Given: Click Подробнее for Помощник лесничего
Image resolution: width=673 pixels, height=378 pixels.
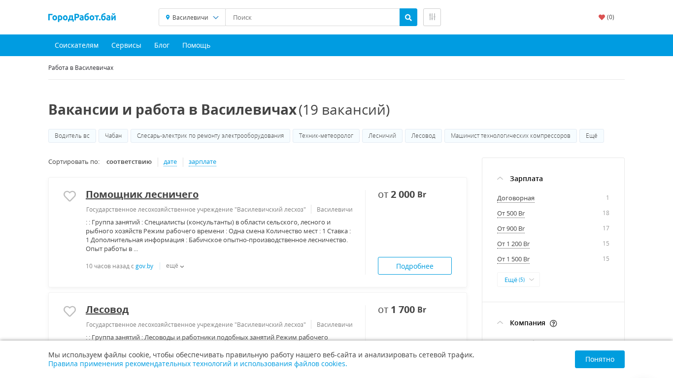Looking at the screenshot, I should [x=414, y=266].
